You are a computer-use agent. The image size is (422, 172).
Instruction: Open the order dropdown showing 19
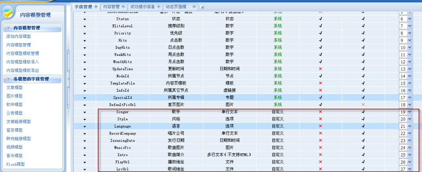pyautogui.click(x=406, y=112)
